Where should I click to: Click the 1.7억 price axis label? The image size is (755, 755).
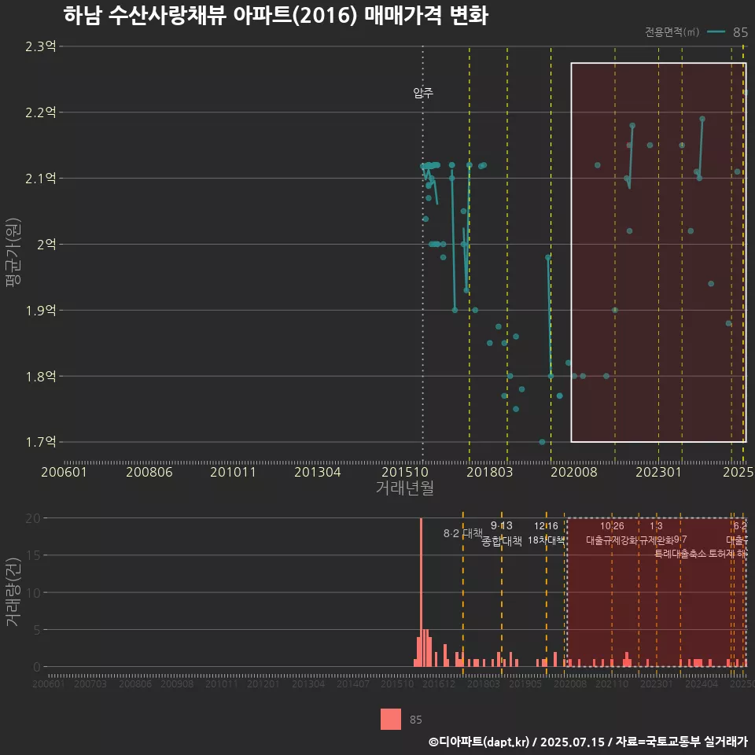[40, 441]
